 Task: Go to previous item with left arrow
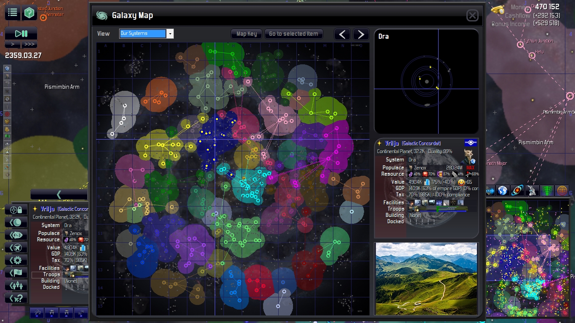[342, 34]
